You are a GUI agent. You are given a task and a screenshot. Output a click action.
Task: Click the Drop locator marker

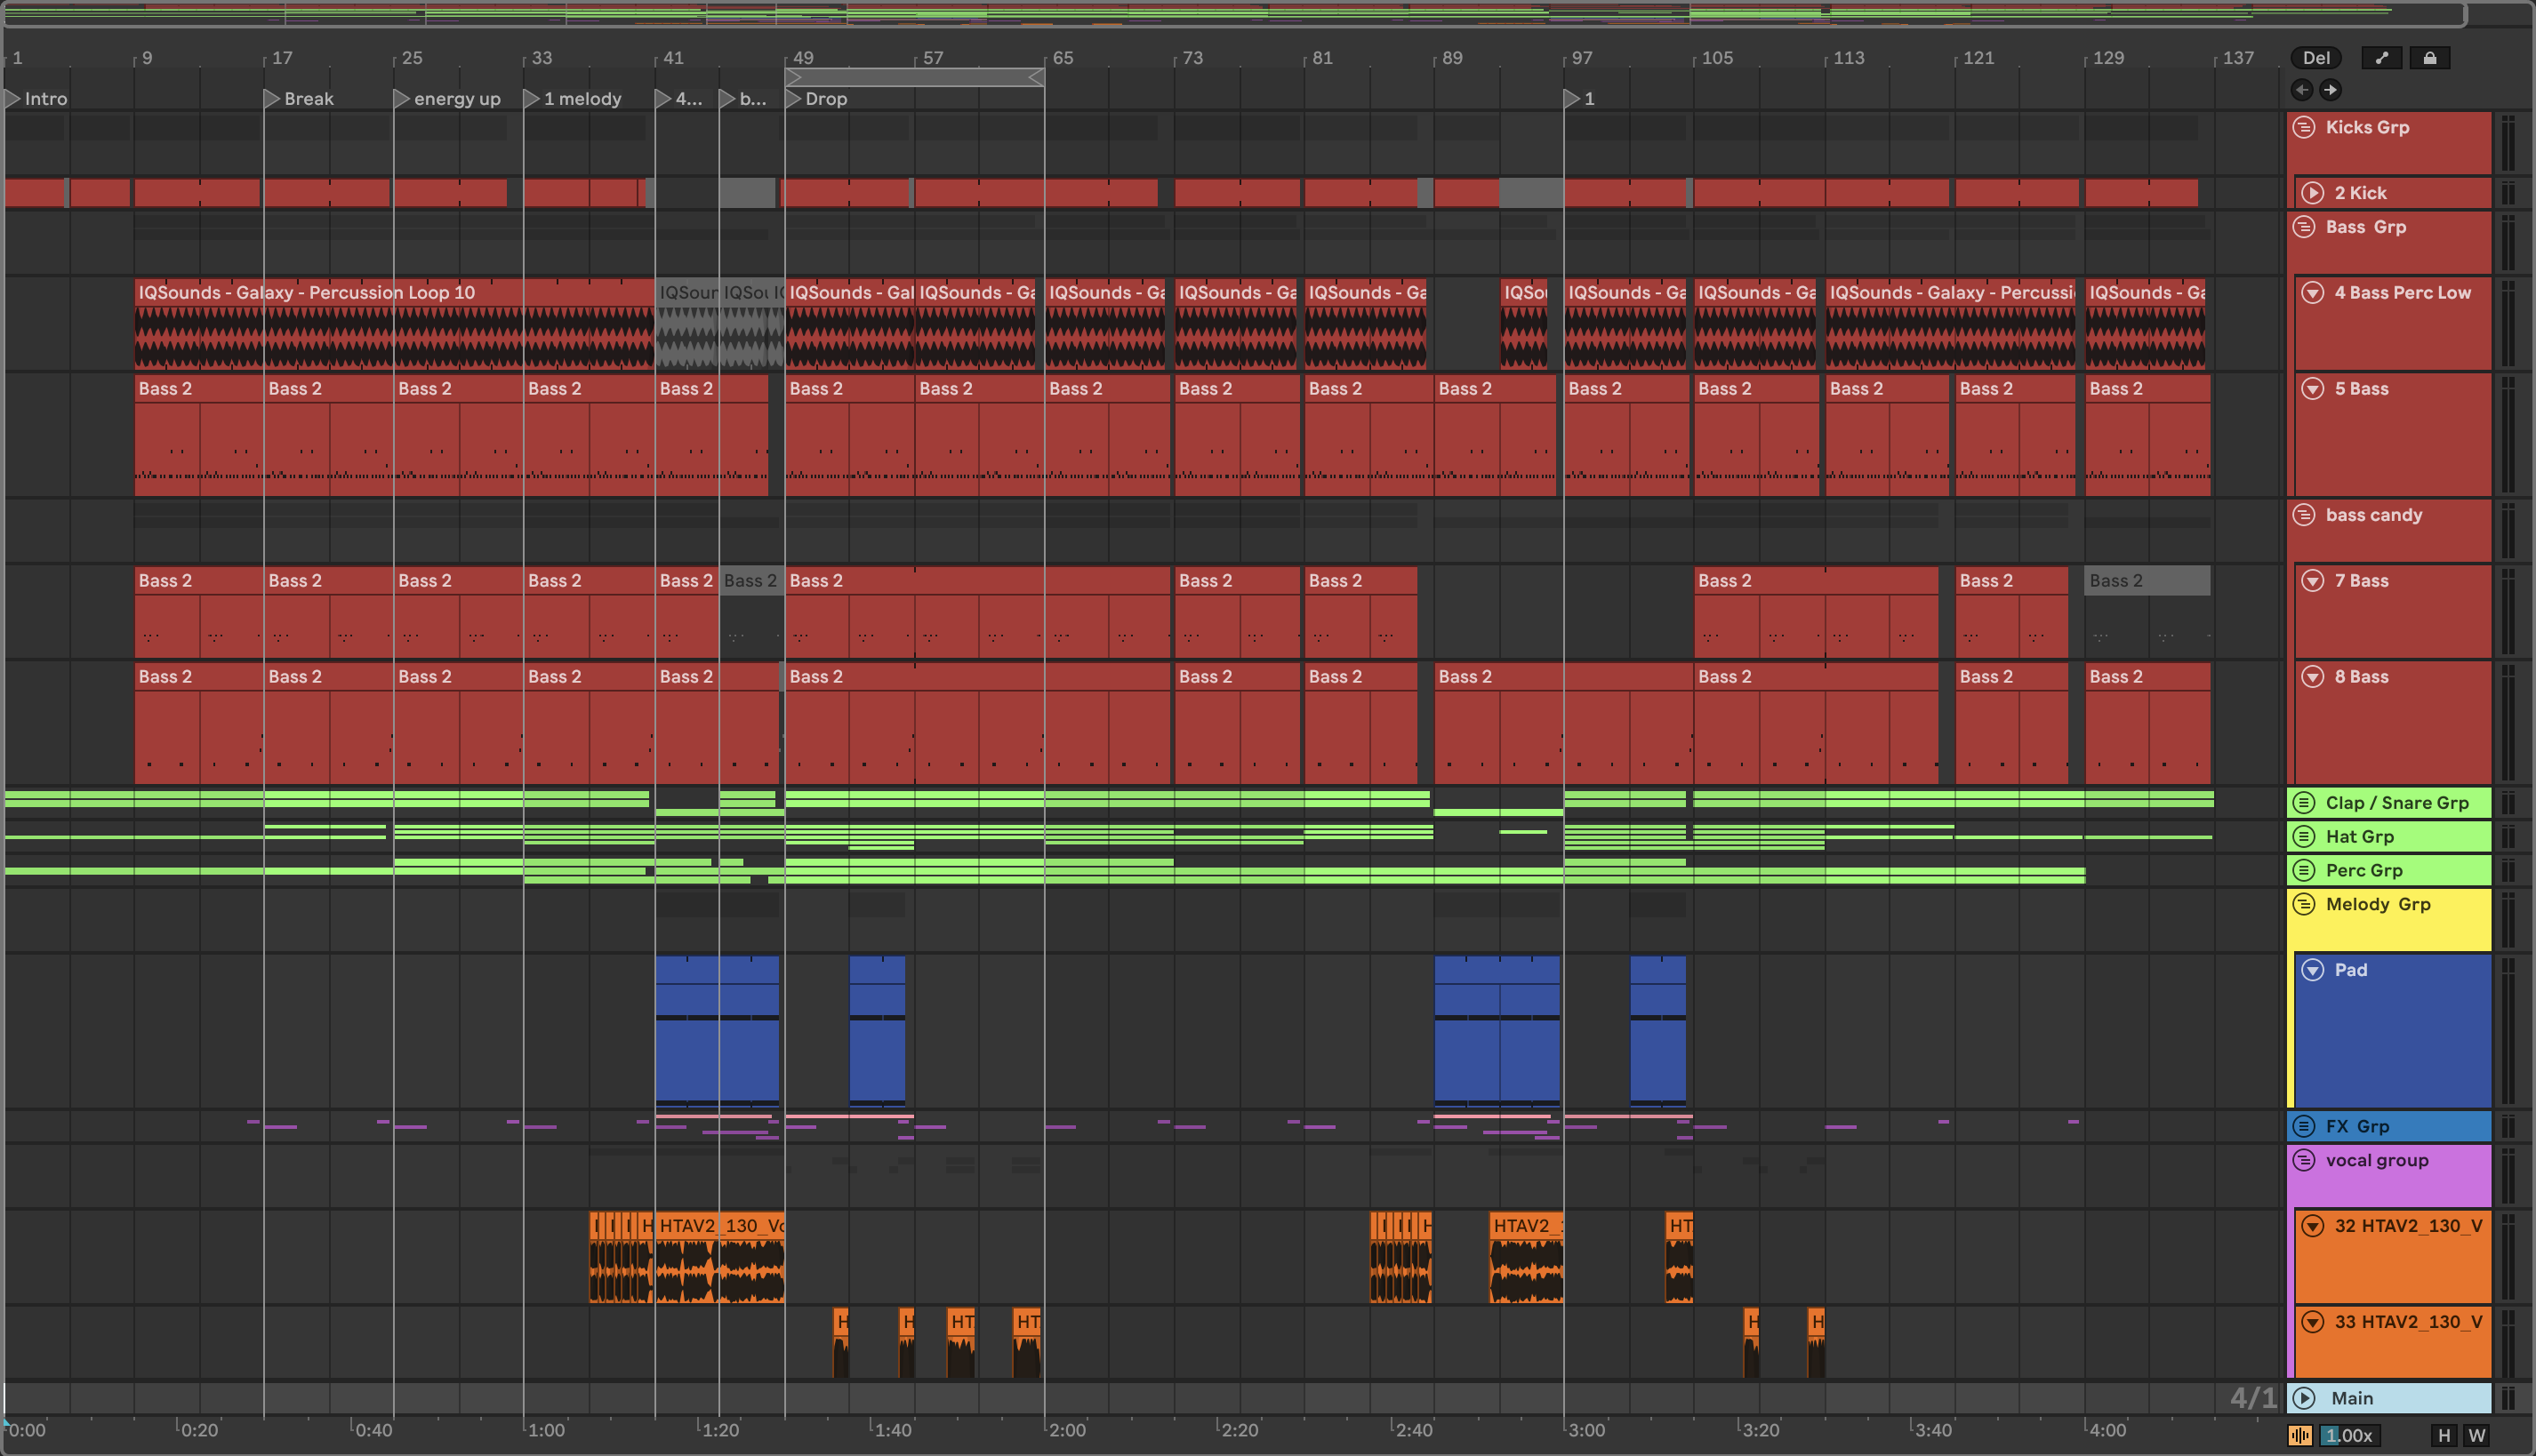(794, 99)
